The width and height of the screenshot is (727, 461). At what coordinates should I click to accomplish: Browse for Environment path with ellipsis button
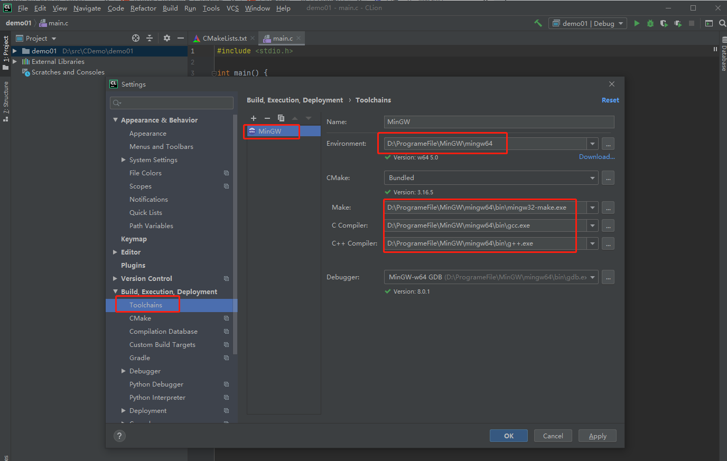608,144
